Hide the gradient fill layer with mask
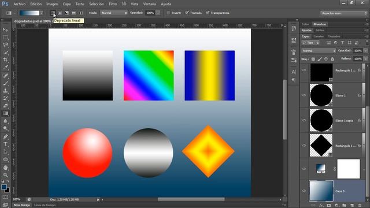Screen dimensions: 370x208 (x=304, y=169)
